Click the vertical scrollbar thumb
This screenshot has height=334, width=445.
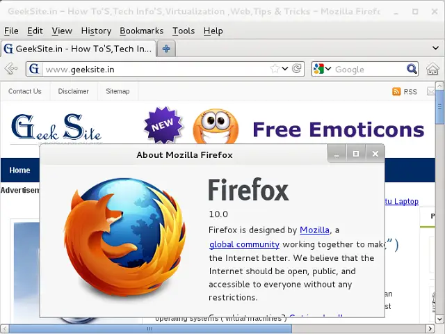(439, 107)
